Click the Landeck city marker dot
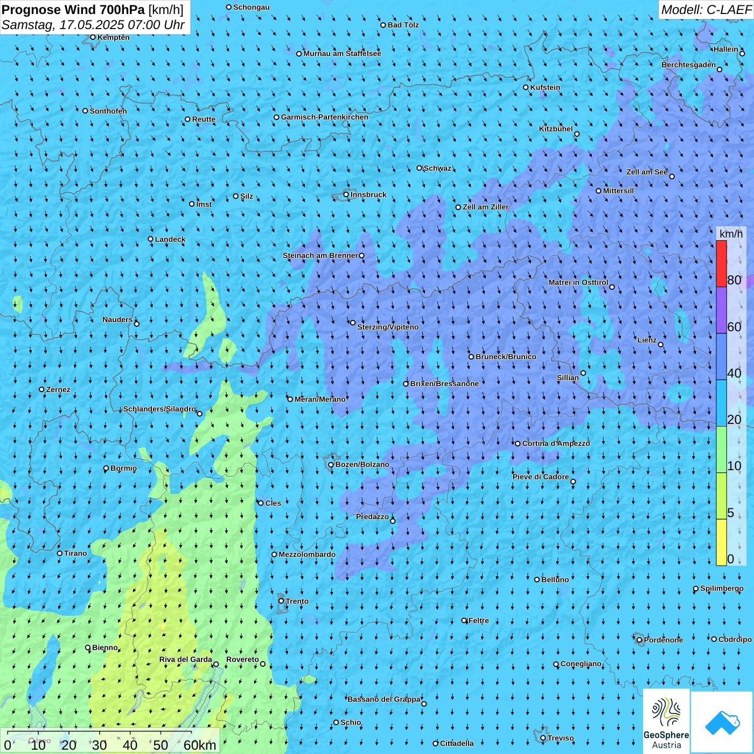754x754 pixels. coord(151,239)
